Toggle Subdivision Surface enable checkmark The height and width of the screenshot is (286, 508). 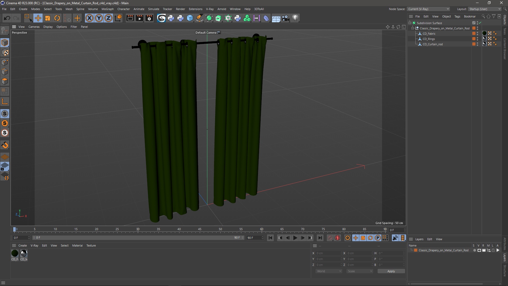(480, 23)
